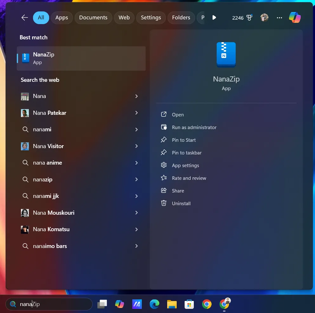The image size is (315, 313).
Task: Open Microsoft Store from the taskbar
Action: click(x=189, y=304)
